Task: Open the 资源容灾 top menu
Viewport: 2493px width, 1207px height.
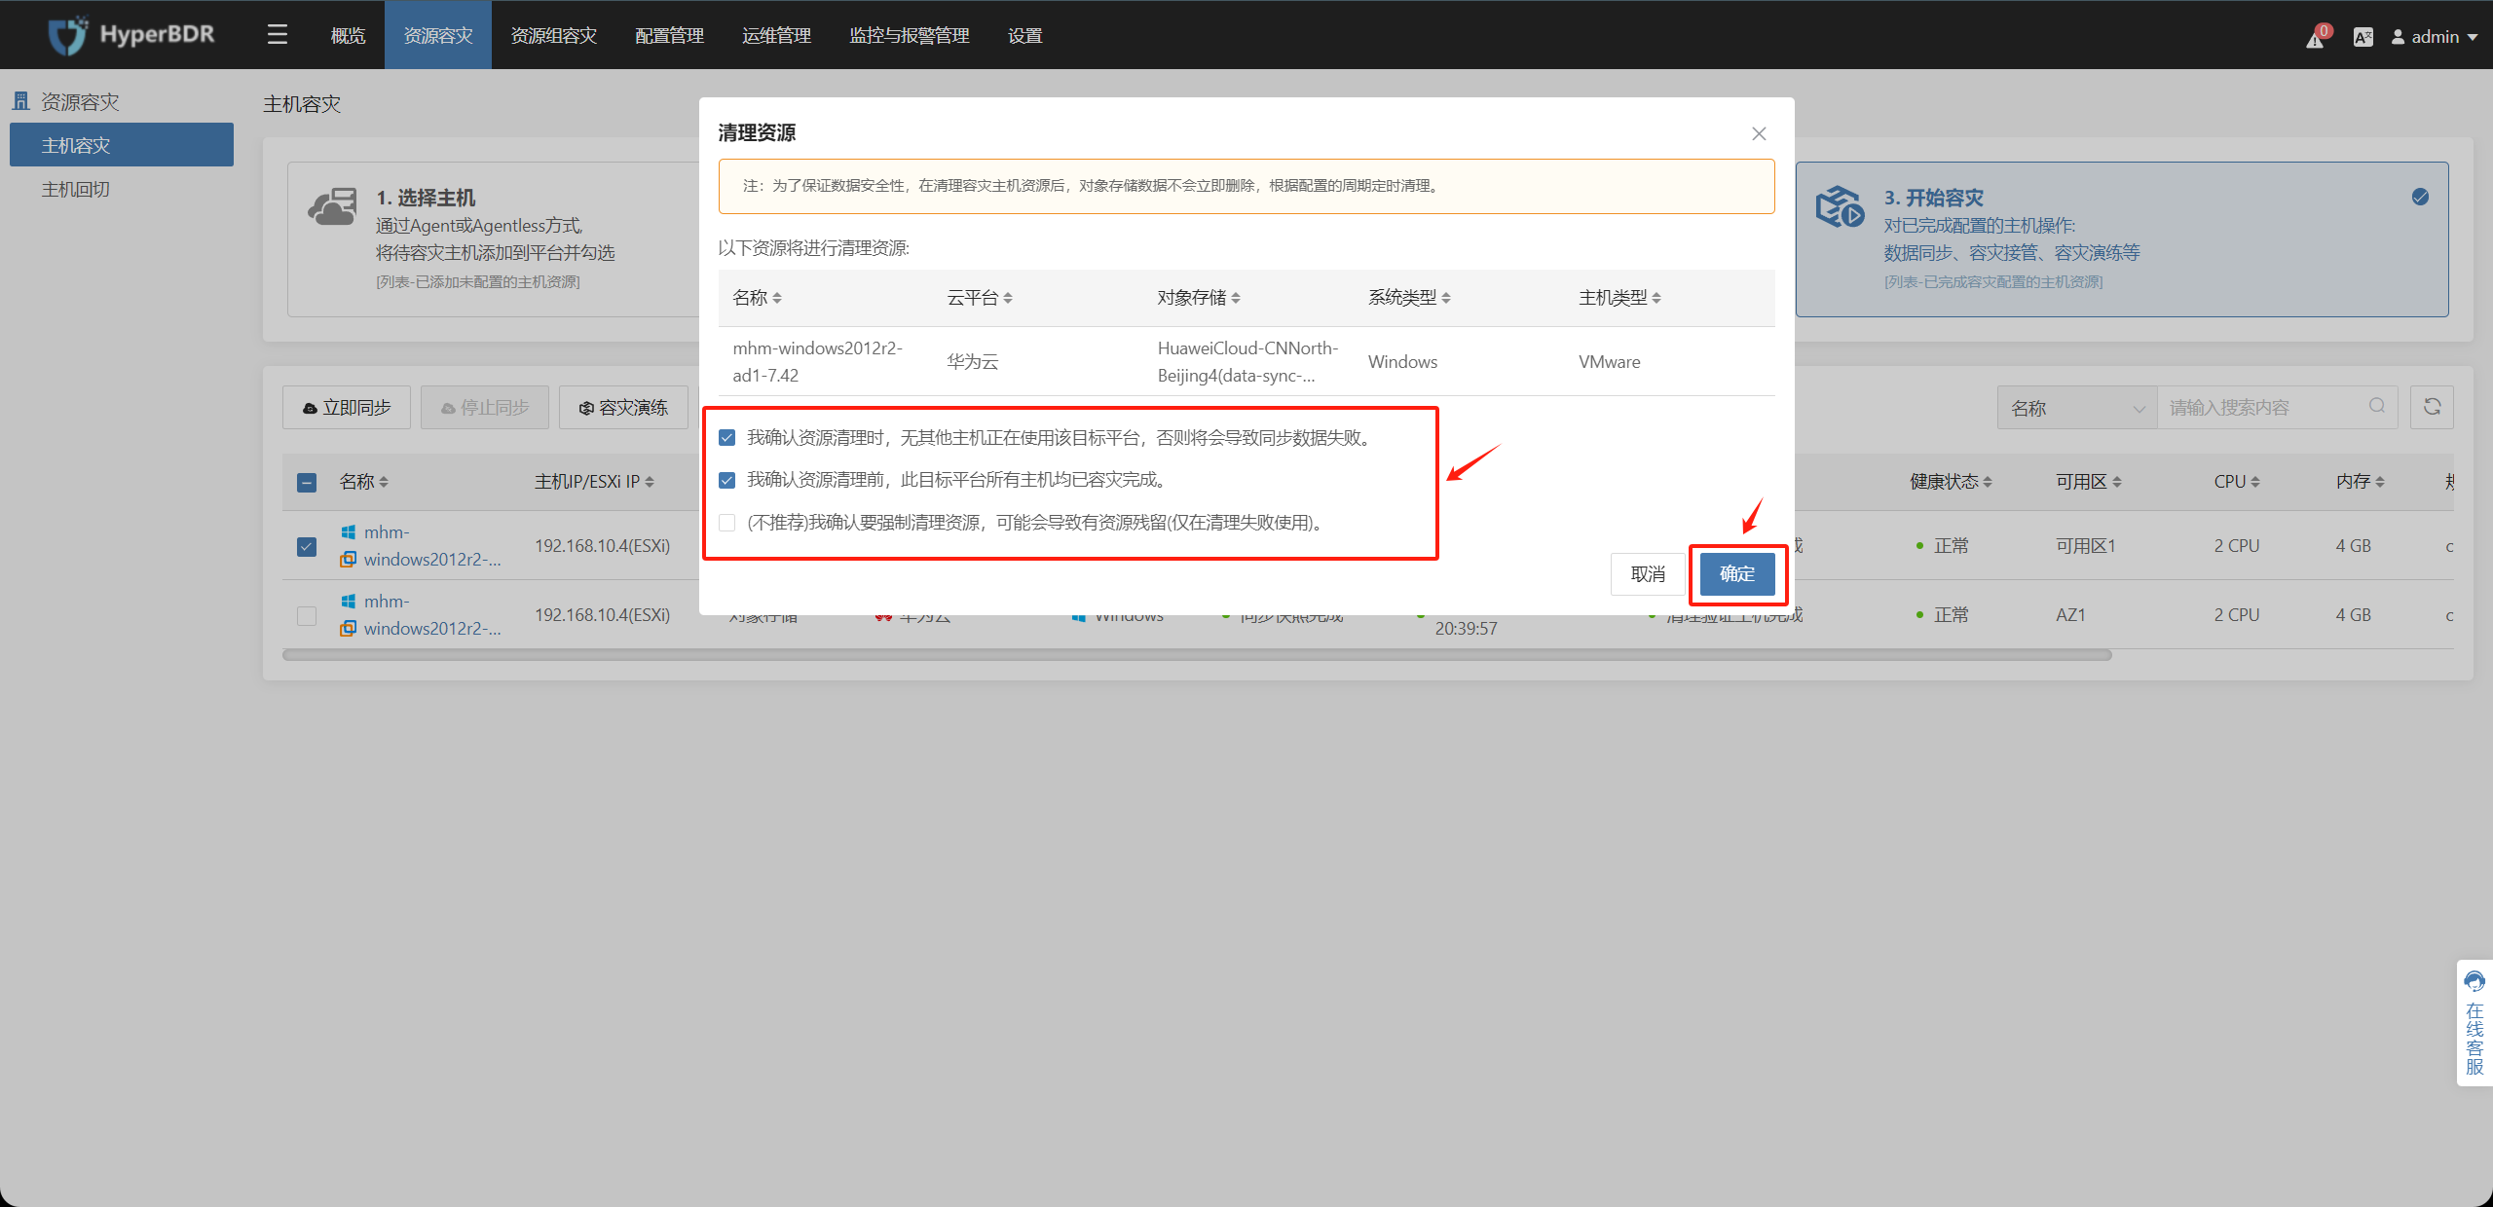Action: (438, 35)
